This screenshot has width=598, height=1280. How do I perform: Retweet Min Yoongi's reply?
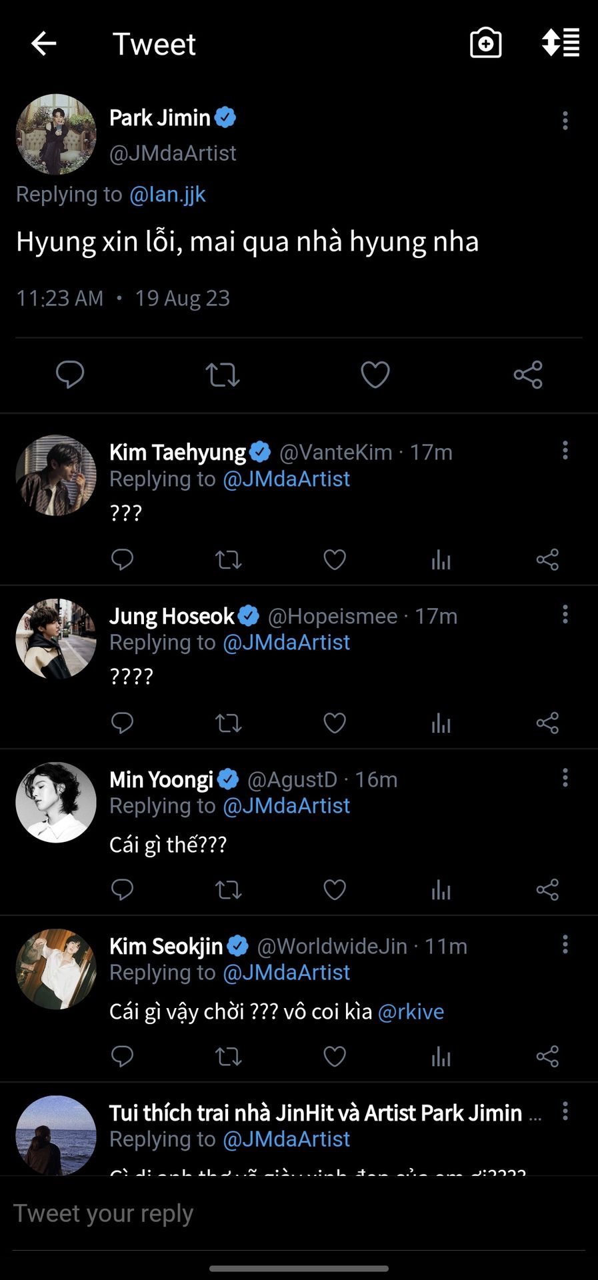tap(228, 890)
